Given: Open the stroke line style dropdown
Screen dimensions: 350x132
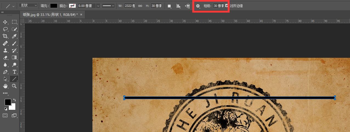Looking at the screenshot, I should [108, 6].
